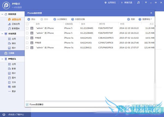Image resolution: width=164 pixels, height=117 pixels.
Task: Select 文件 under PP助手1 device
Action: tap(12, 82)
